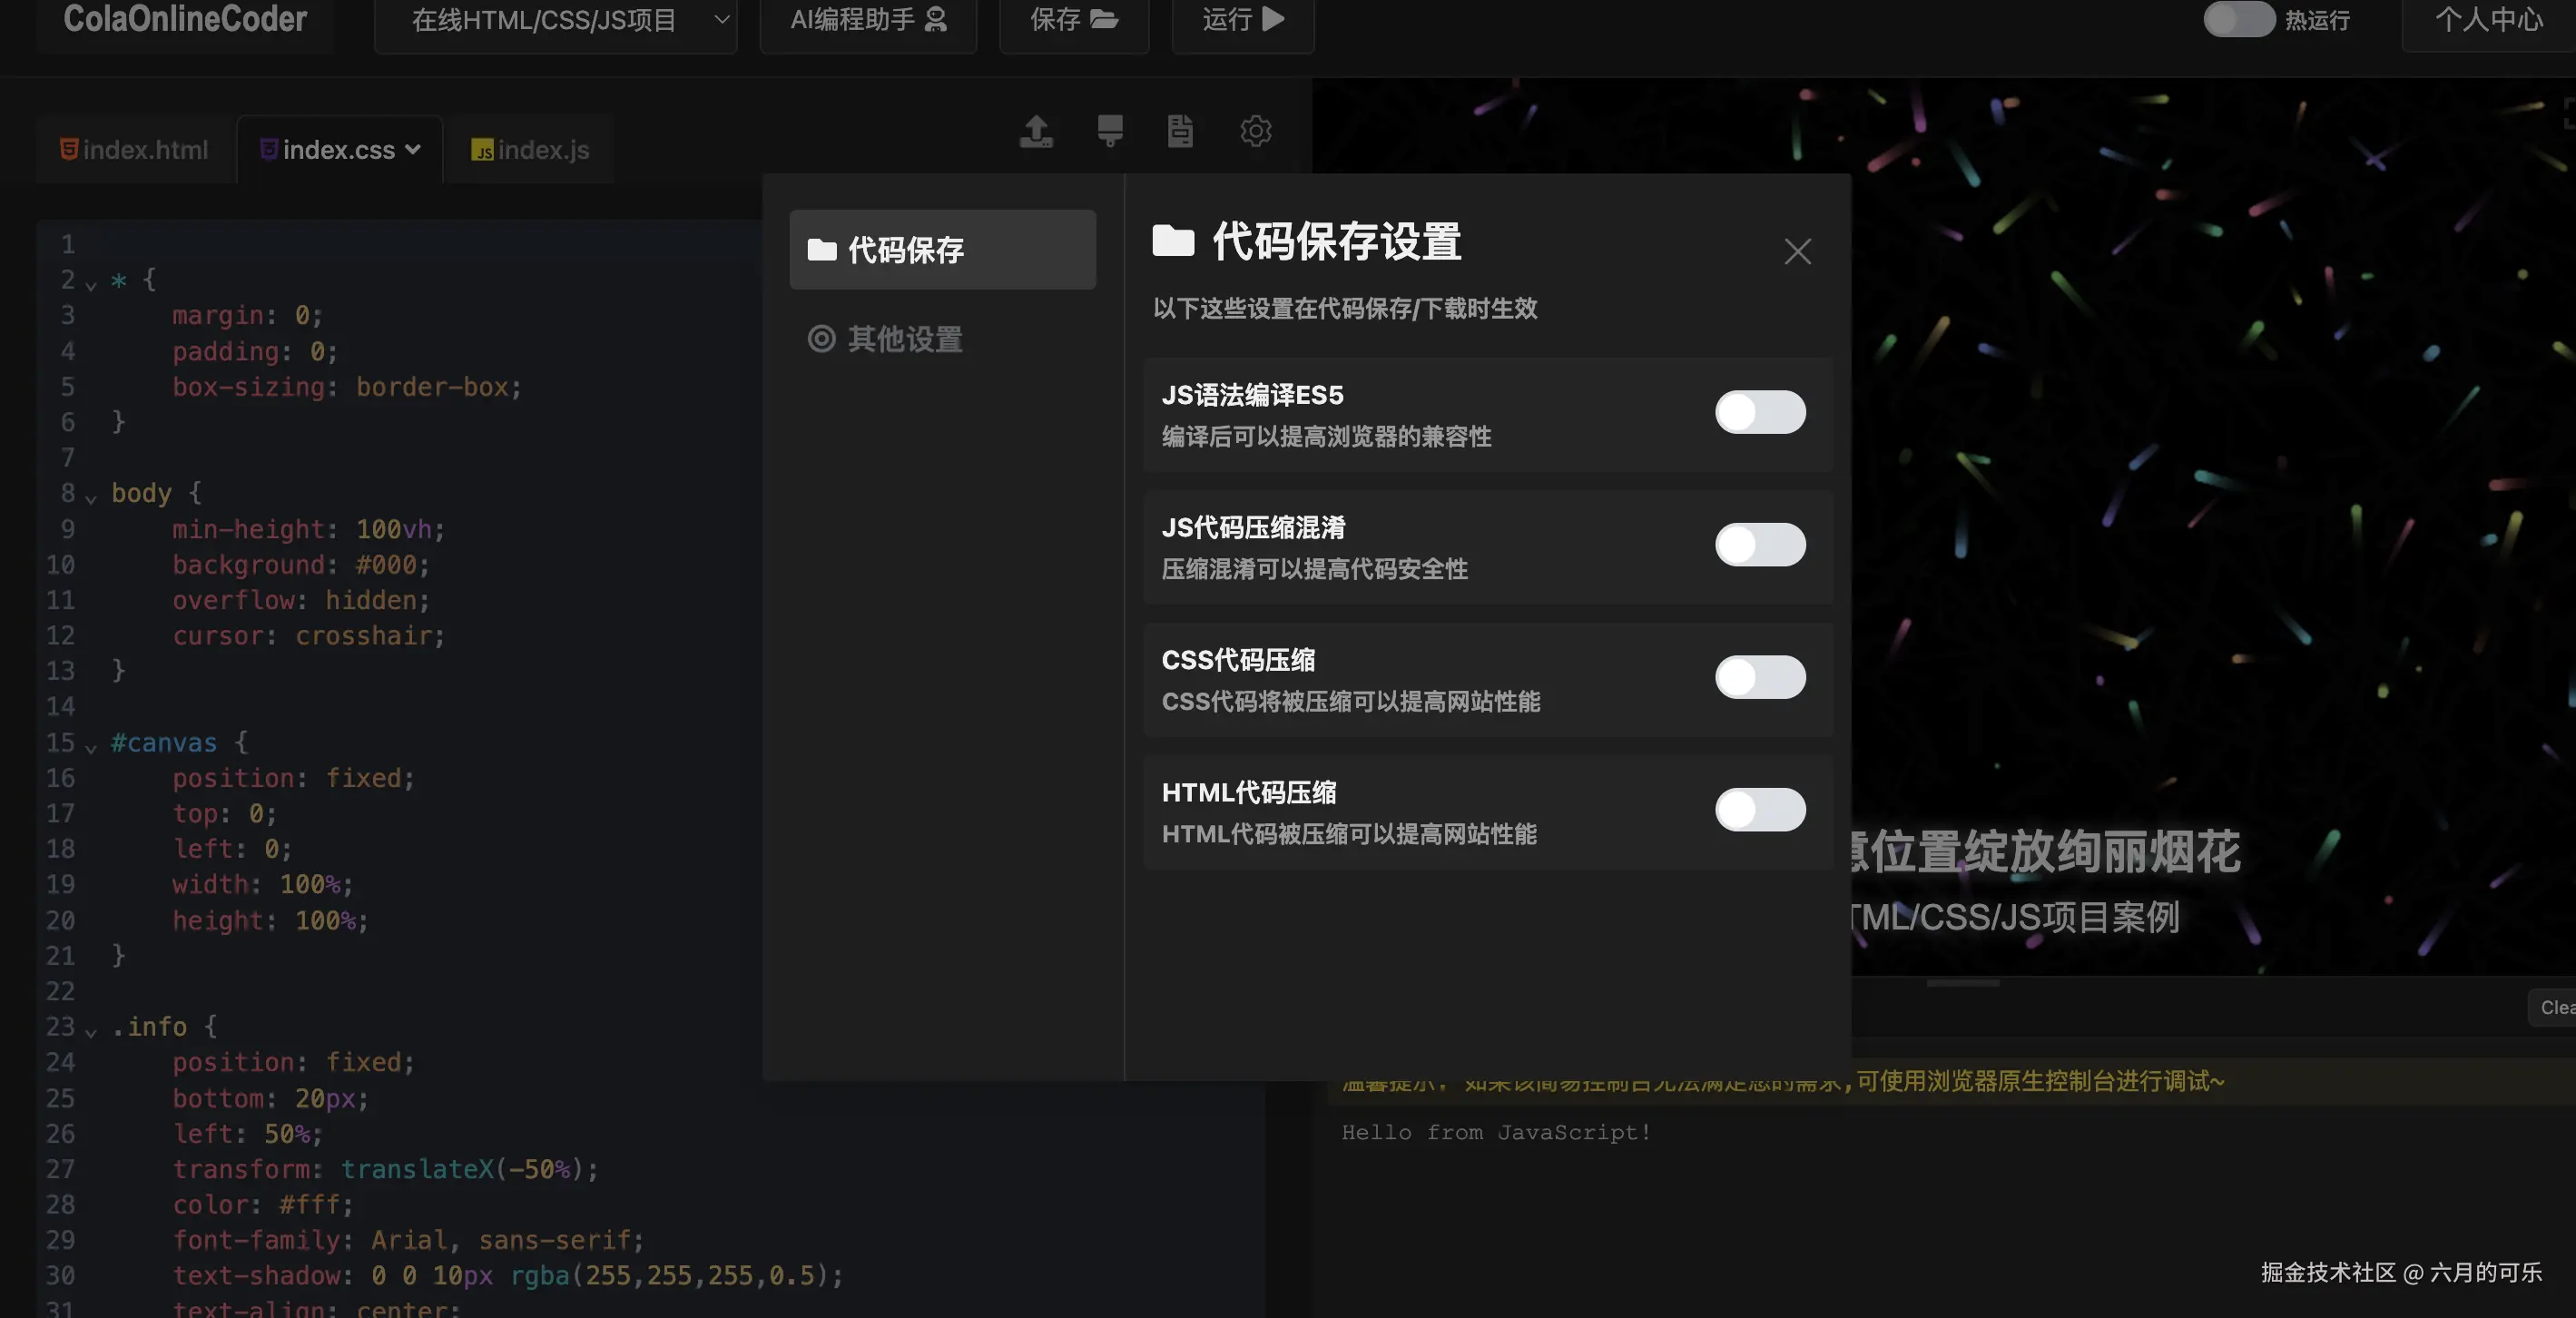The width and height of the screenshot is (2576, 1318).
Task: Click the folder icon beside 代码保存 in sidebar
Action: pos(822,250)
